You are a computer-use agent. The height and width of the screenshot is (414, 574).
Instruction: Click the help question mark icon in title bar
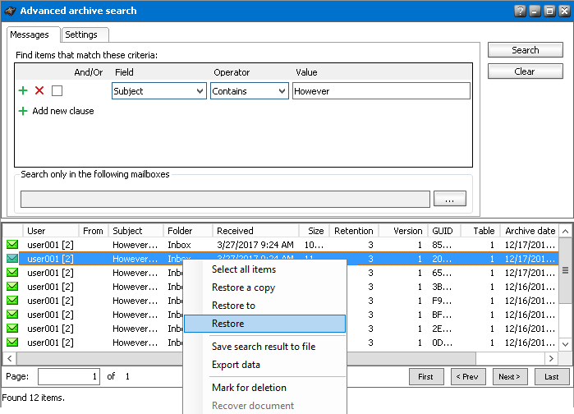[519, 11]
